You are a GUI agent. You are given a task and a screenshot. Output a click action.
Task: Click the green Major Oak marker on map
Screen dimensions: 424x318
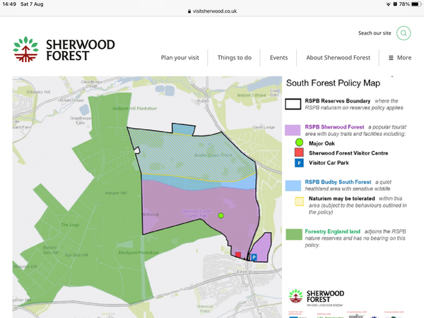tap(220, 216)
